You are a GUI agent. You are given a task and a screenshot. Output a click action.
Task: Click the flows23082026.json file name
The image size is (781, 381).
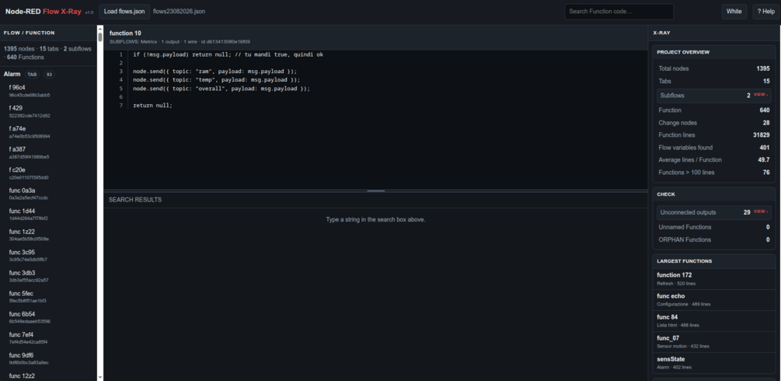[179, 12]
